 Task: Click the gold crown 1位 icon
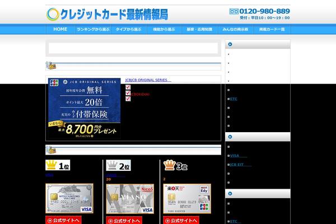click(x=58, y=165)
